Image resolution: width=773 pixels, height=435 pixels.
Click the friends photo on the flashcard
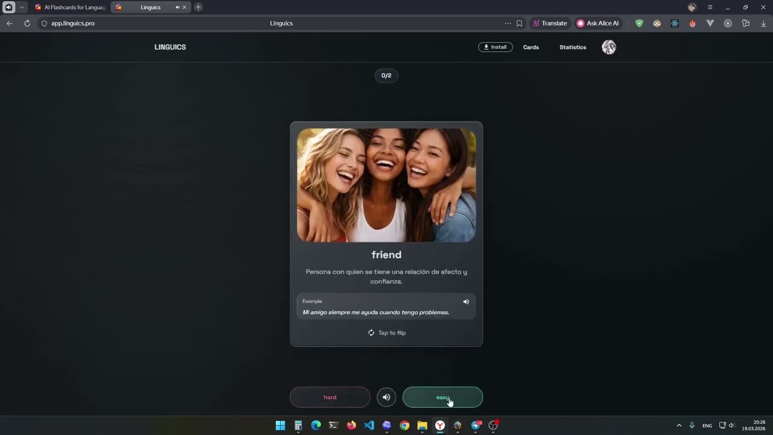[386, 185]
